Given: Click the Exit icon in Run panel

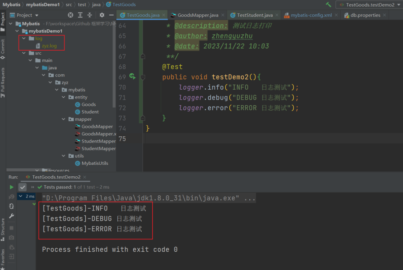Looking at the screenshot, I should click(12, 256).
